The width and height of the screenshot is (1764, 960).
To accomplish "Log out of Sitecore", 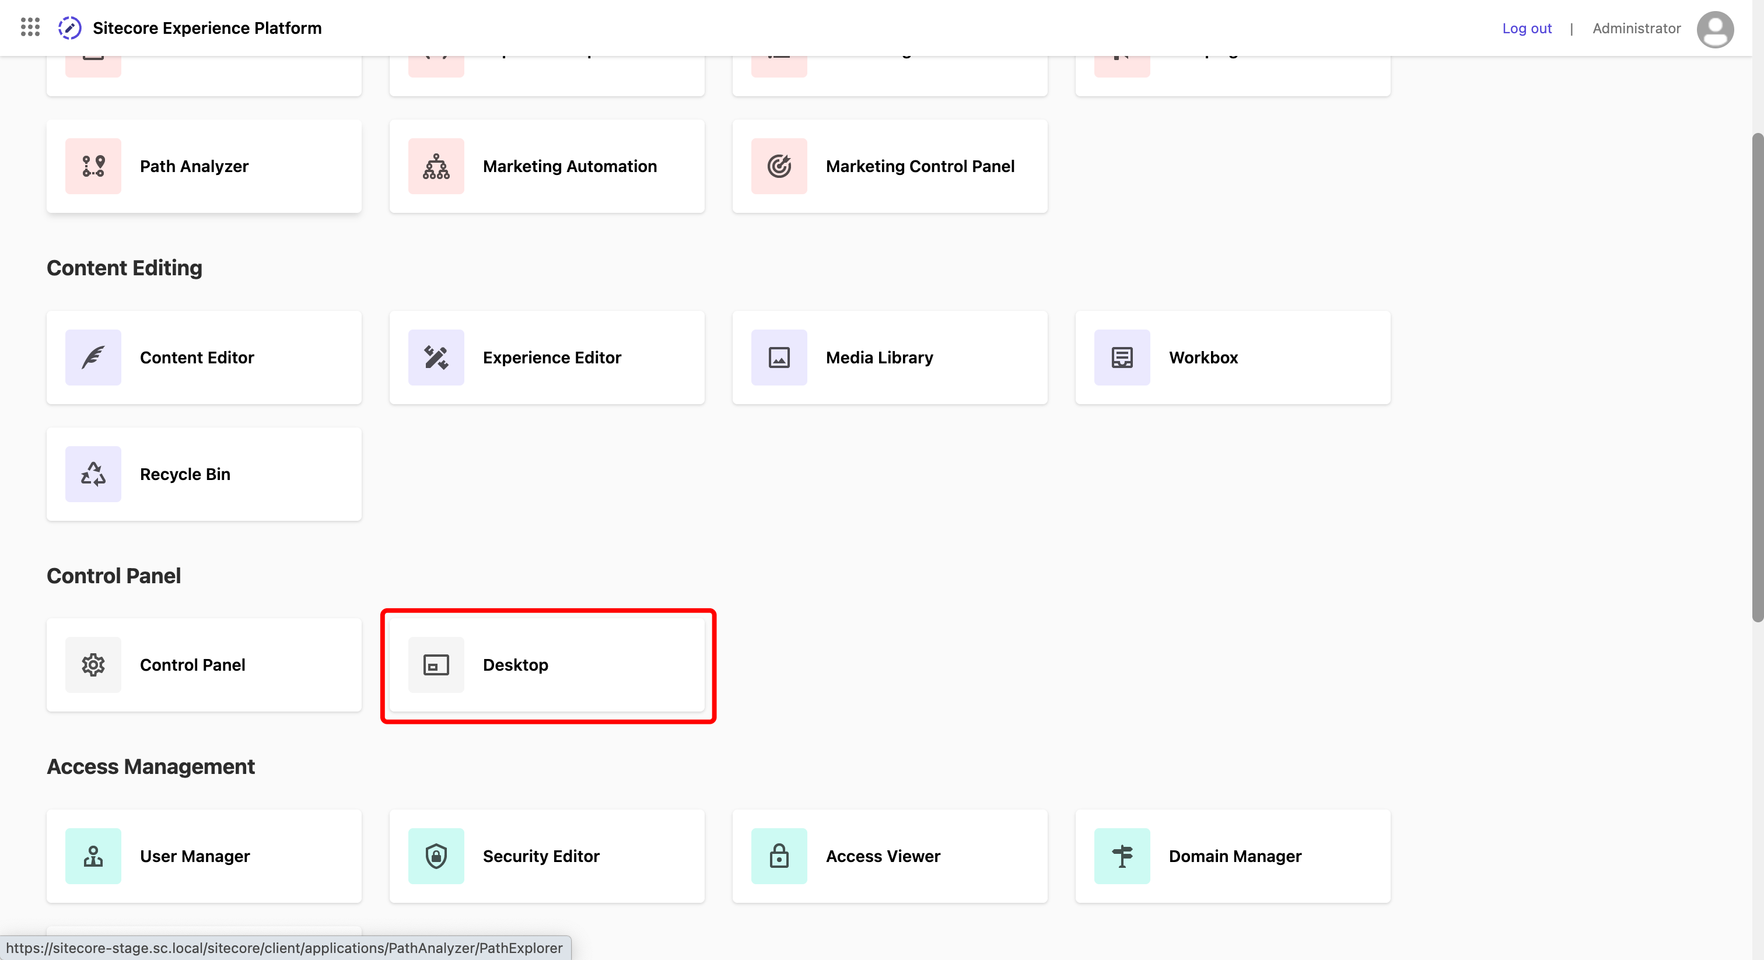I will point(1527,28).
